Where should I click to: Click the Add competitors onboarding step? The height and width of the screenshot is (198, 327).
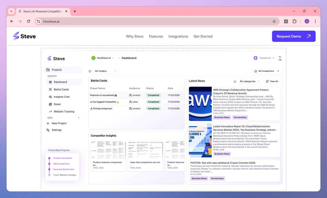click(61, 164)
